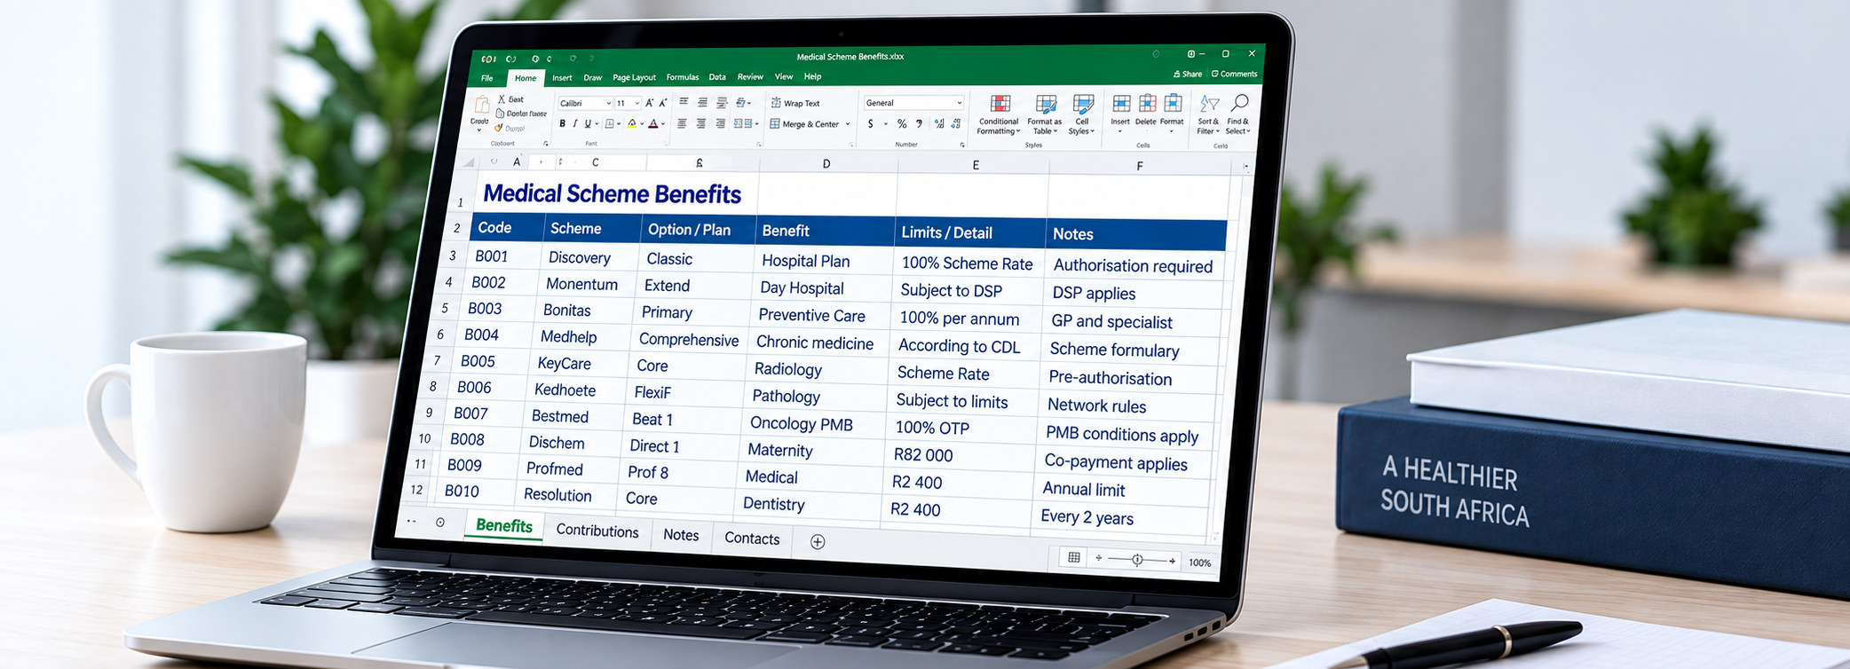Expand the Paste options arrow
The image size is (1850, 669).
479,130
